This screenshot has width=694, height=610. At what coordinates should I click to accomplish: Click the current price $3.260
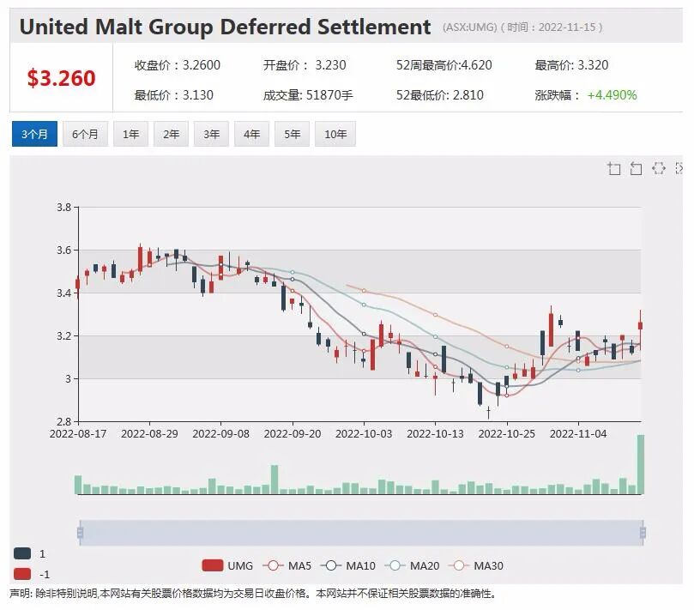(61, 78)
